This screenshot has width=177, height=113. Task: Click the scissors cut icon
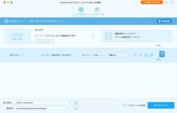pos(141,55)
